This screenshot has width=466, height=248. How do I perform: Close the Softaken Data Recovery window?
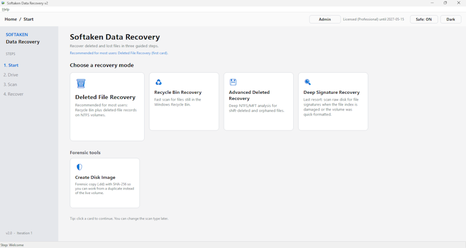click(459, 3)
